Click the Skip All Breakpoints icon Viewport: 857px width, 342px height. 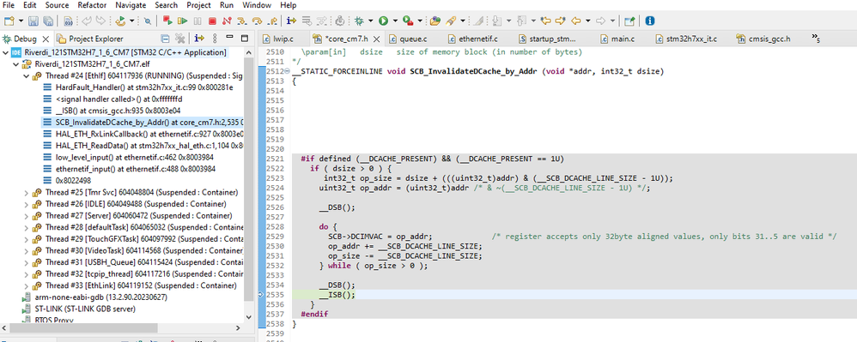tap(148, 21)
